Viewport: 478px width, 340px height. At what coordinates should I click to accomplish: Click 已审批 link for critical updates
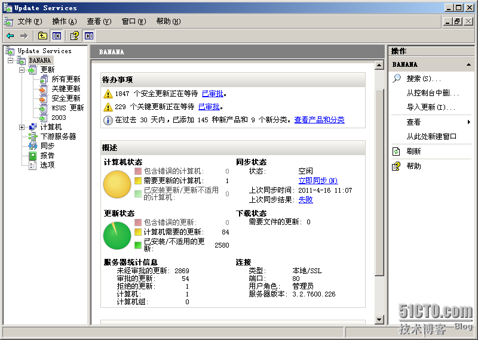coord(209,107)
